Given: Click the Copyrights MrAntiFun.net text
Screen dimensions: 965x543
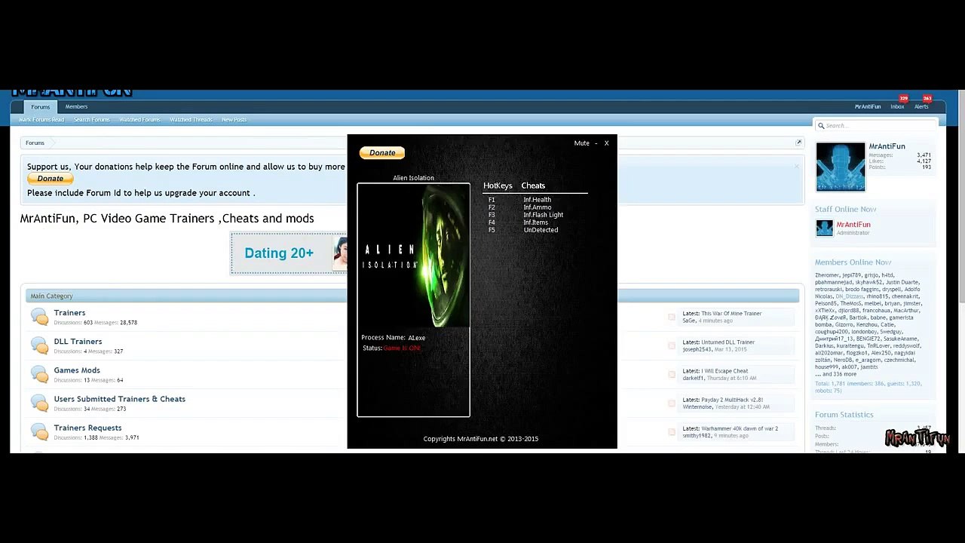Looking at the screenshot, I should (481, 439).
